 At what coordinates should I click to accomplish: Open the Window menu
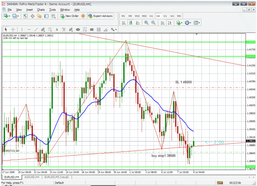65,10
